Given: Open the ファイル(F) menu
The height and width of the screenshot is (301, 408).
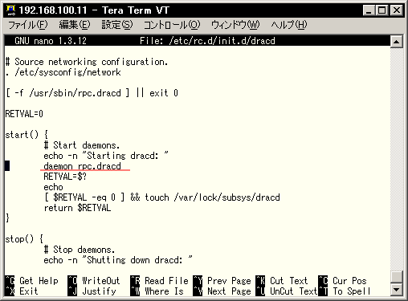Looking at the screenshot, I should (28, 25).
